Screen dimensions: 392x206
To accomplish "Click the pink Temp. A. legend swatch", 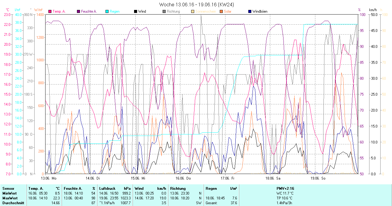I will point(50,11).
